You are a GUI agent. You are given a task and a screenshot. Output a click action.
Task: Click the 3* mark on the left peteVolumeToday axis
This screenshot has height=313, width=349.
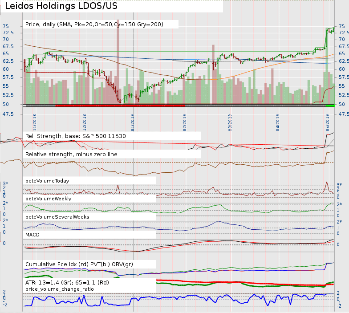(x=5, y=183)
